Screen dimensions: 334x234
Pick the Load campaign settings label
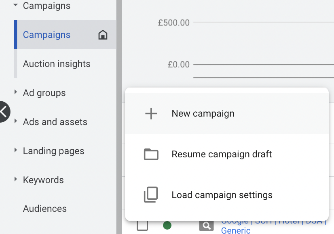222,195
